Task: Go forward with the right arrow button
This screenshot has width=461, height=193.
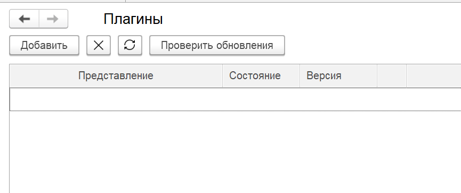Action: 53,19
